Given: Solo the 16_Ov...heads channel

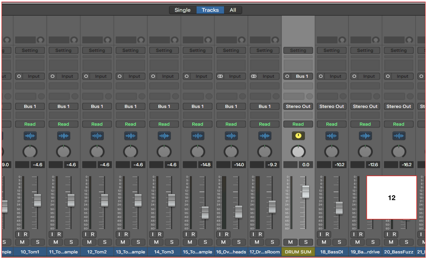Looking at the screenshot, I should [239, 242].
